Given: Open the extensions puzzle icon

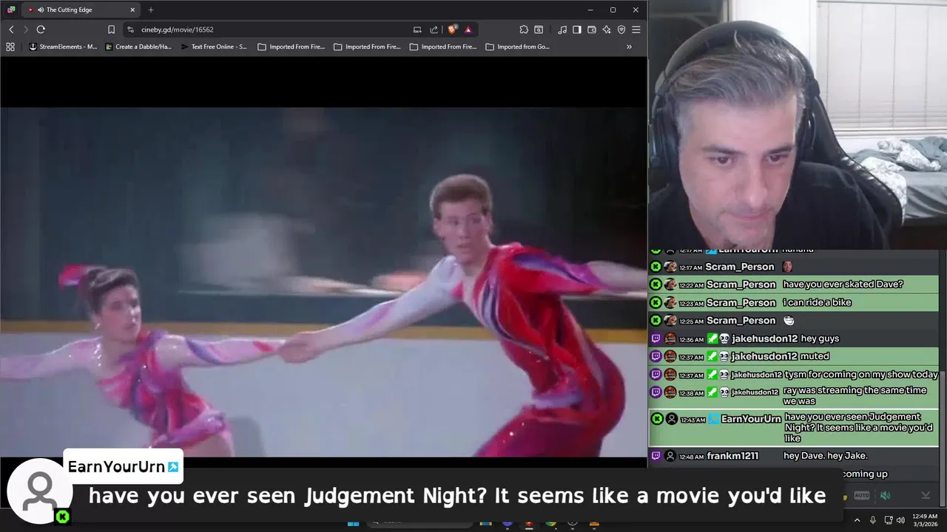Looking at the screenshot, I should pos(524,30).
